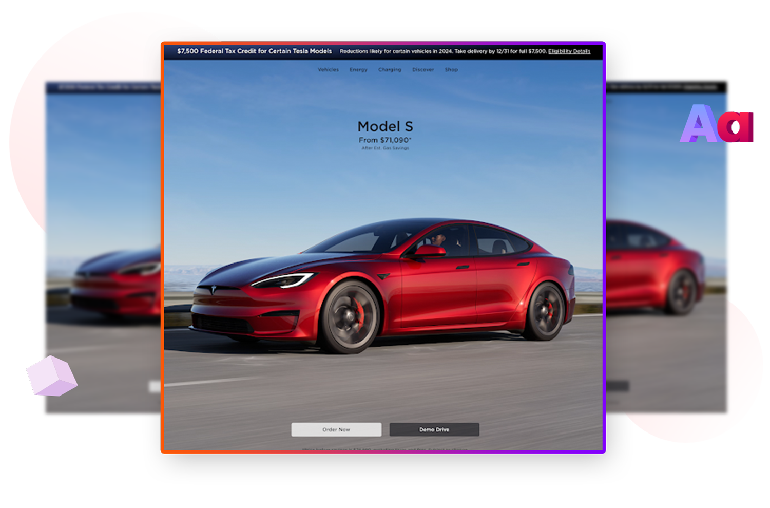Click the Demo Drive button

(434, 429)
